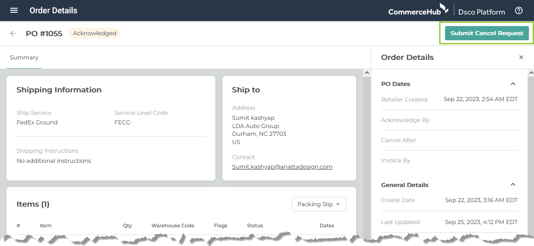Collapse the General Details section
Screen dimensions: 534x246
click(x=513, y=185)
